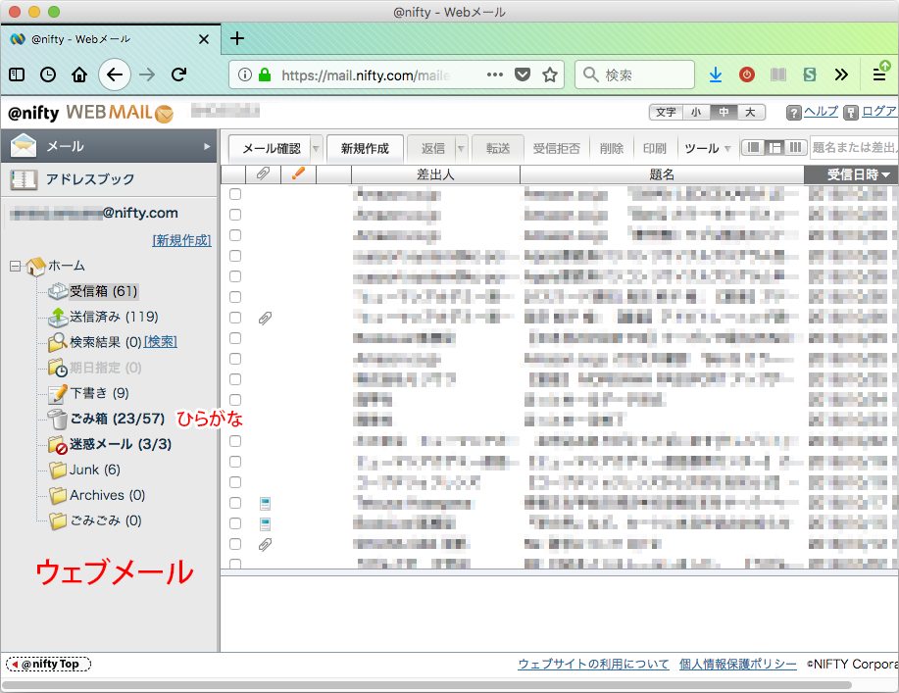Viewport: 899px width, 693px height.
Task: Open the 迷惑メール spam folder
Action: click(x=120, y=444)
